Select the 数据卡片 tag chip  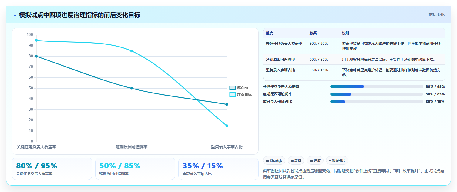(x=337, y=161)
